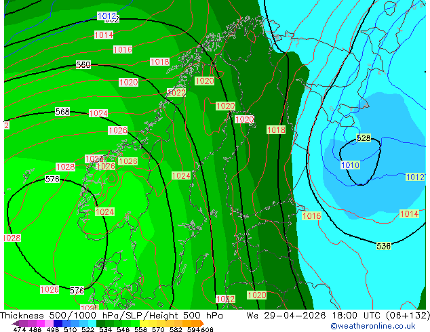430x332 pixels.
Task: Click the legend value 474
Action: coord(19,329)
